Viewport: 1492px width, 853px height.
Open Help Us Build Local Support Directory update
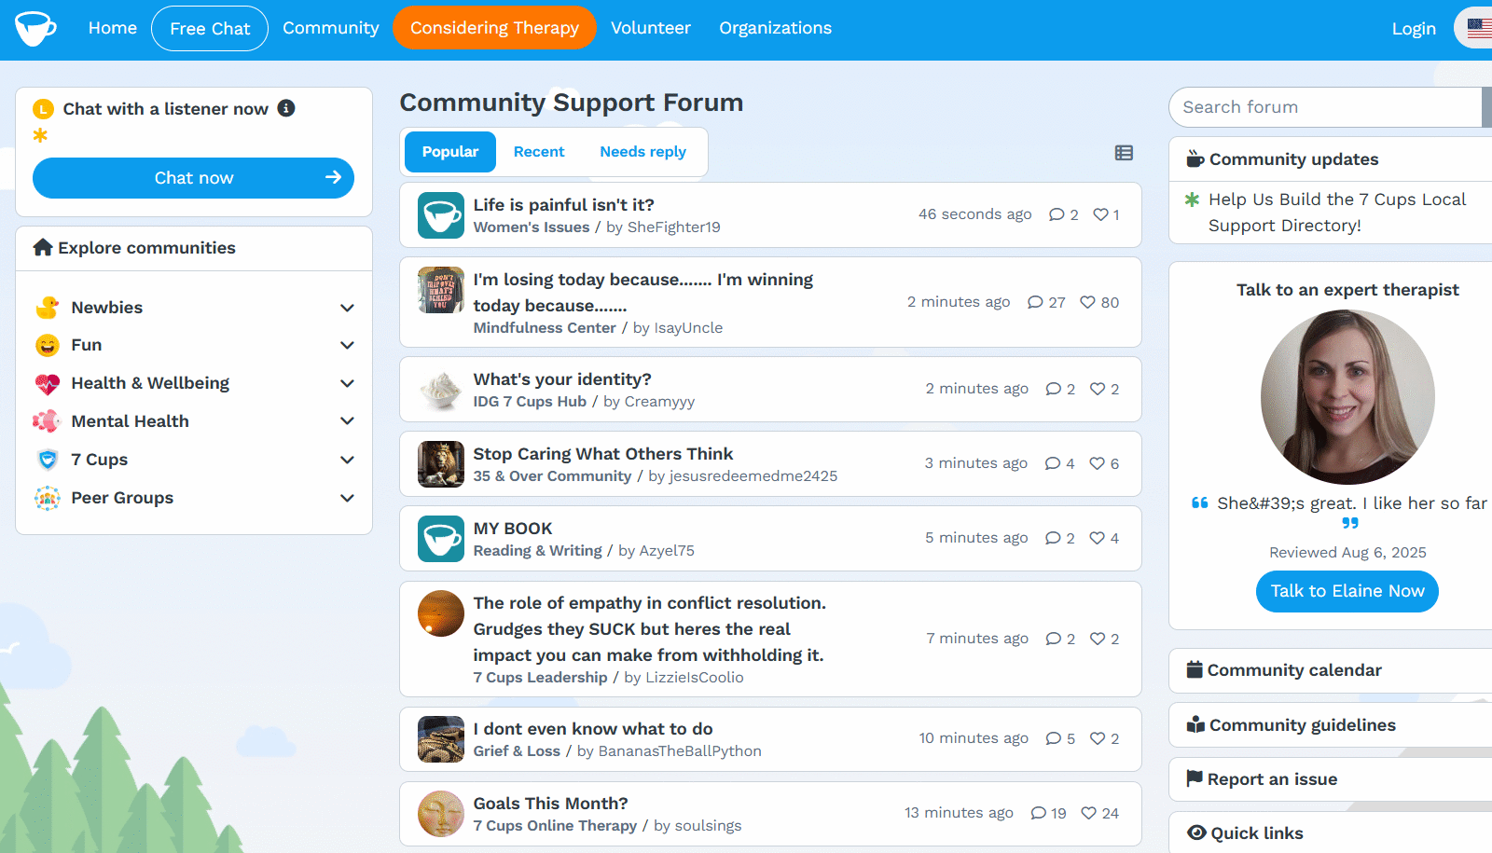point(1337,213)
